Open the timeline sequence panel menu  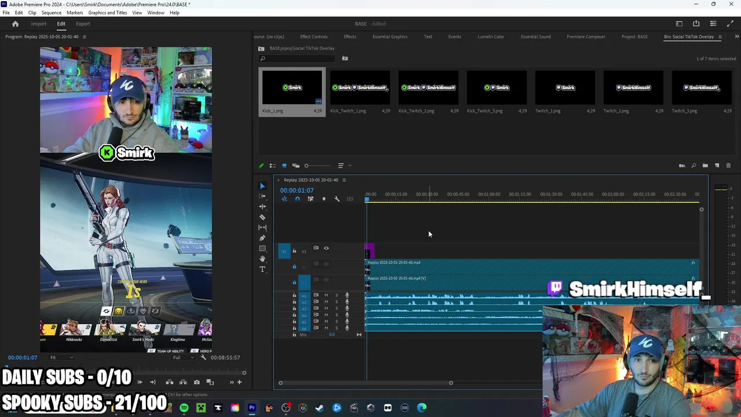344,180
